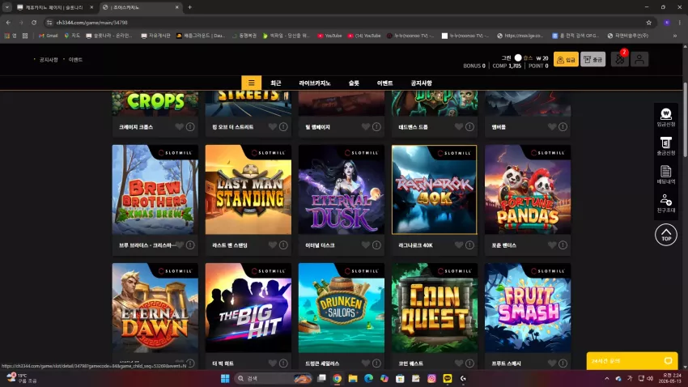This screenshot has height=387, width=688.
Task: Click the TOP scroll-up circle button
Action: (665, 235)
